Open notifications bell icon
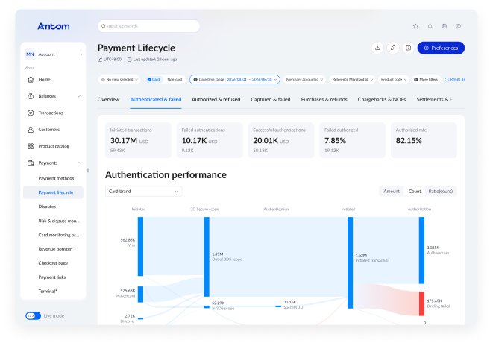493x346 pixels. [x=430, y=26]
